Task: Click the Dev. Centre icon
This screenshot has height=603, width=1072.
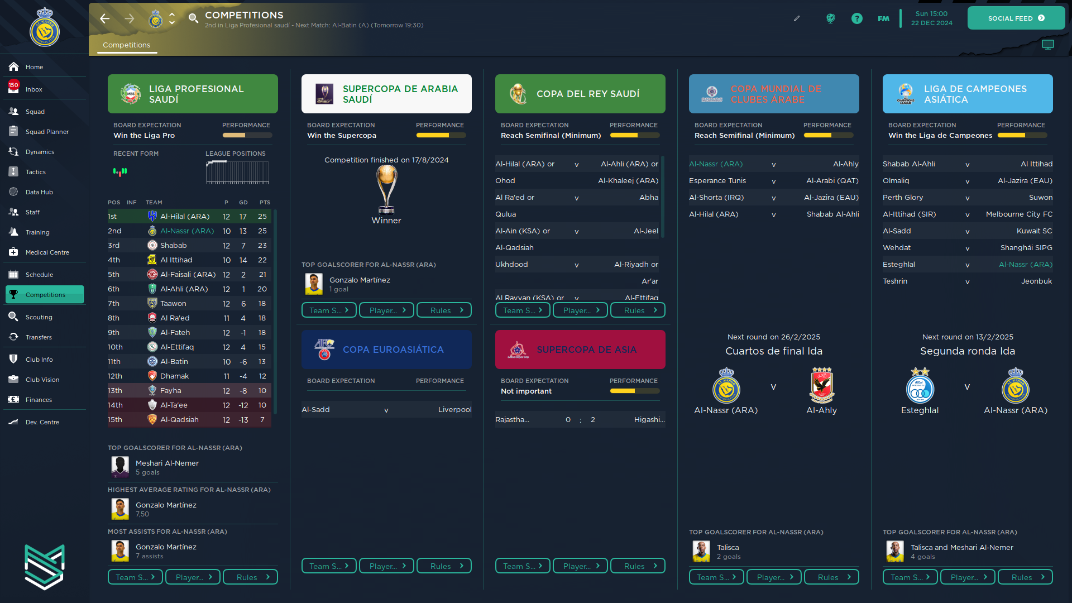Action: [14, 422]
